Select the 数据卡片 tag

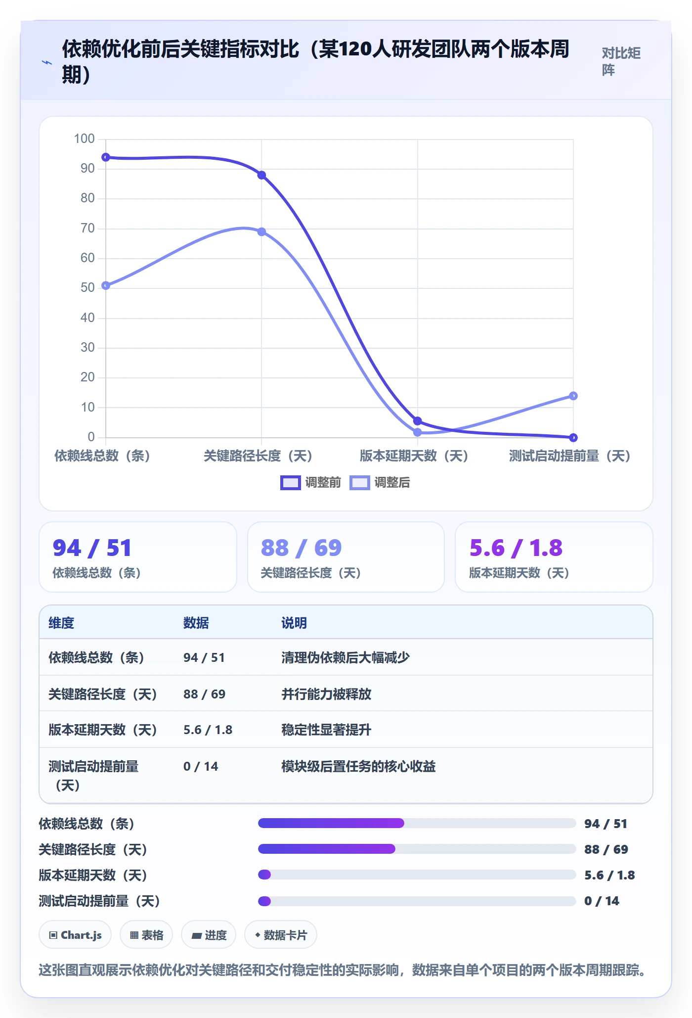pyautogui.click(x=280, y=934)
